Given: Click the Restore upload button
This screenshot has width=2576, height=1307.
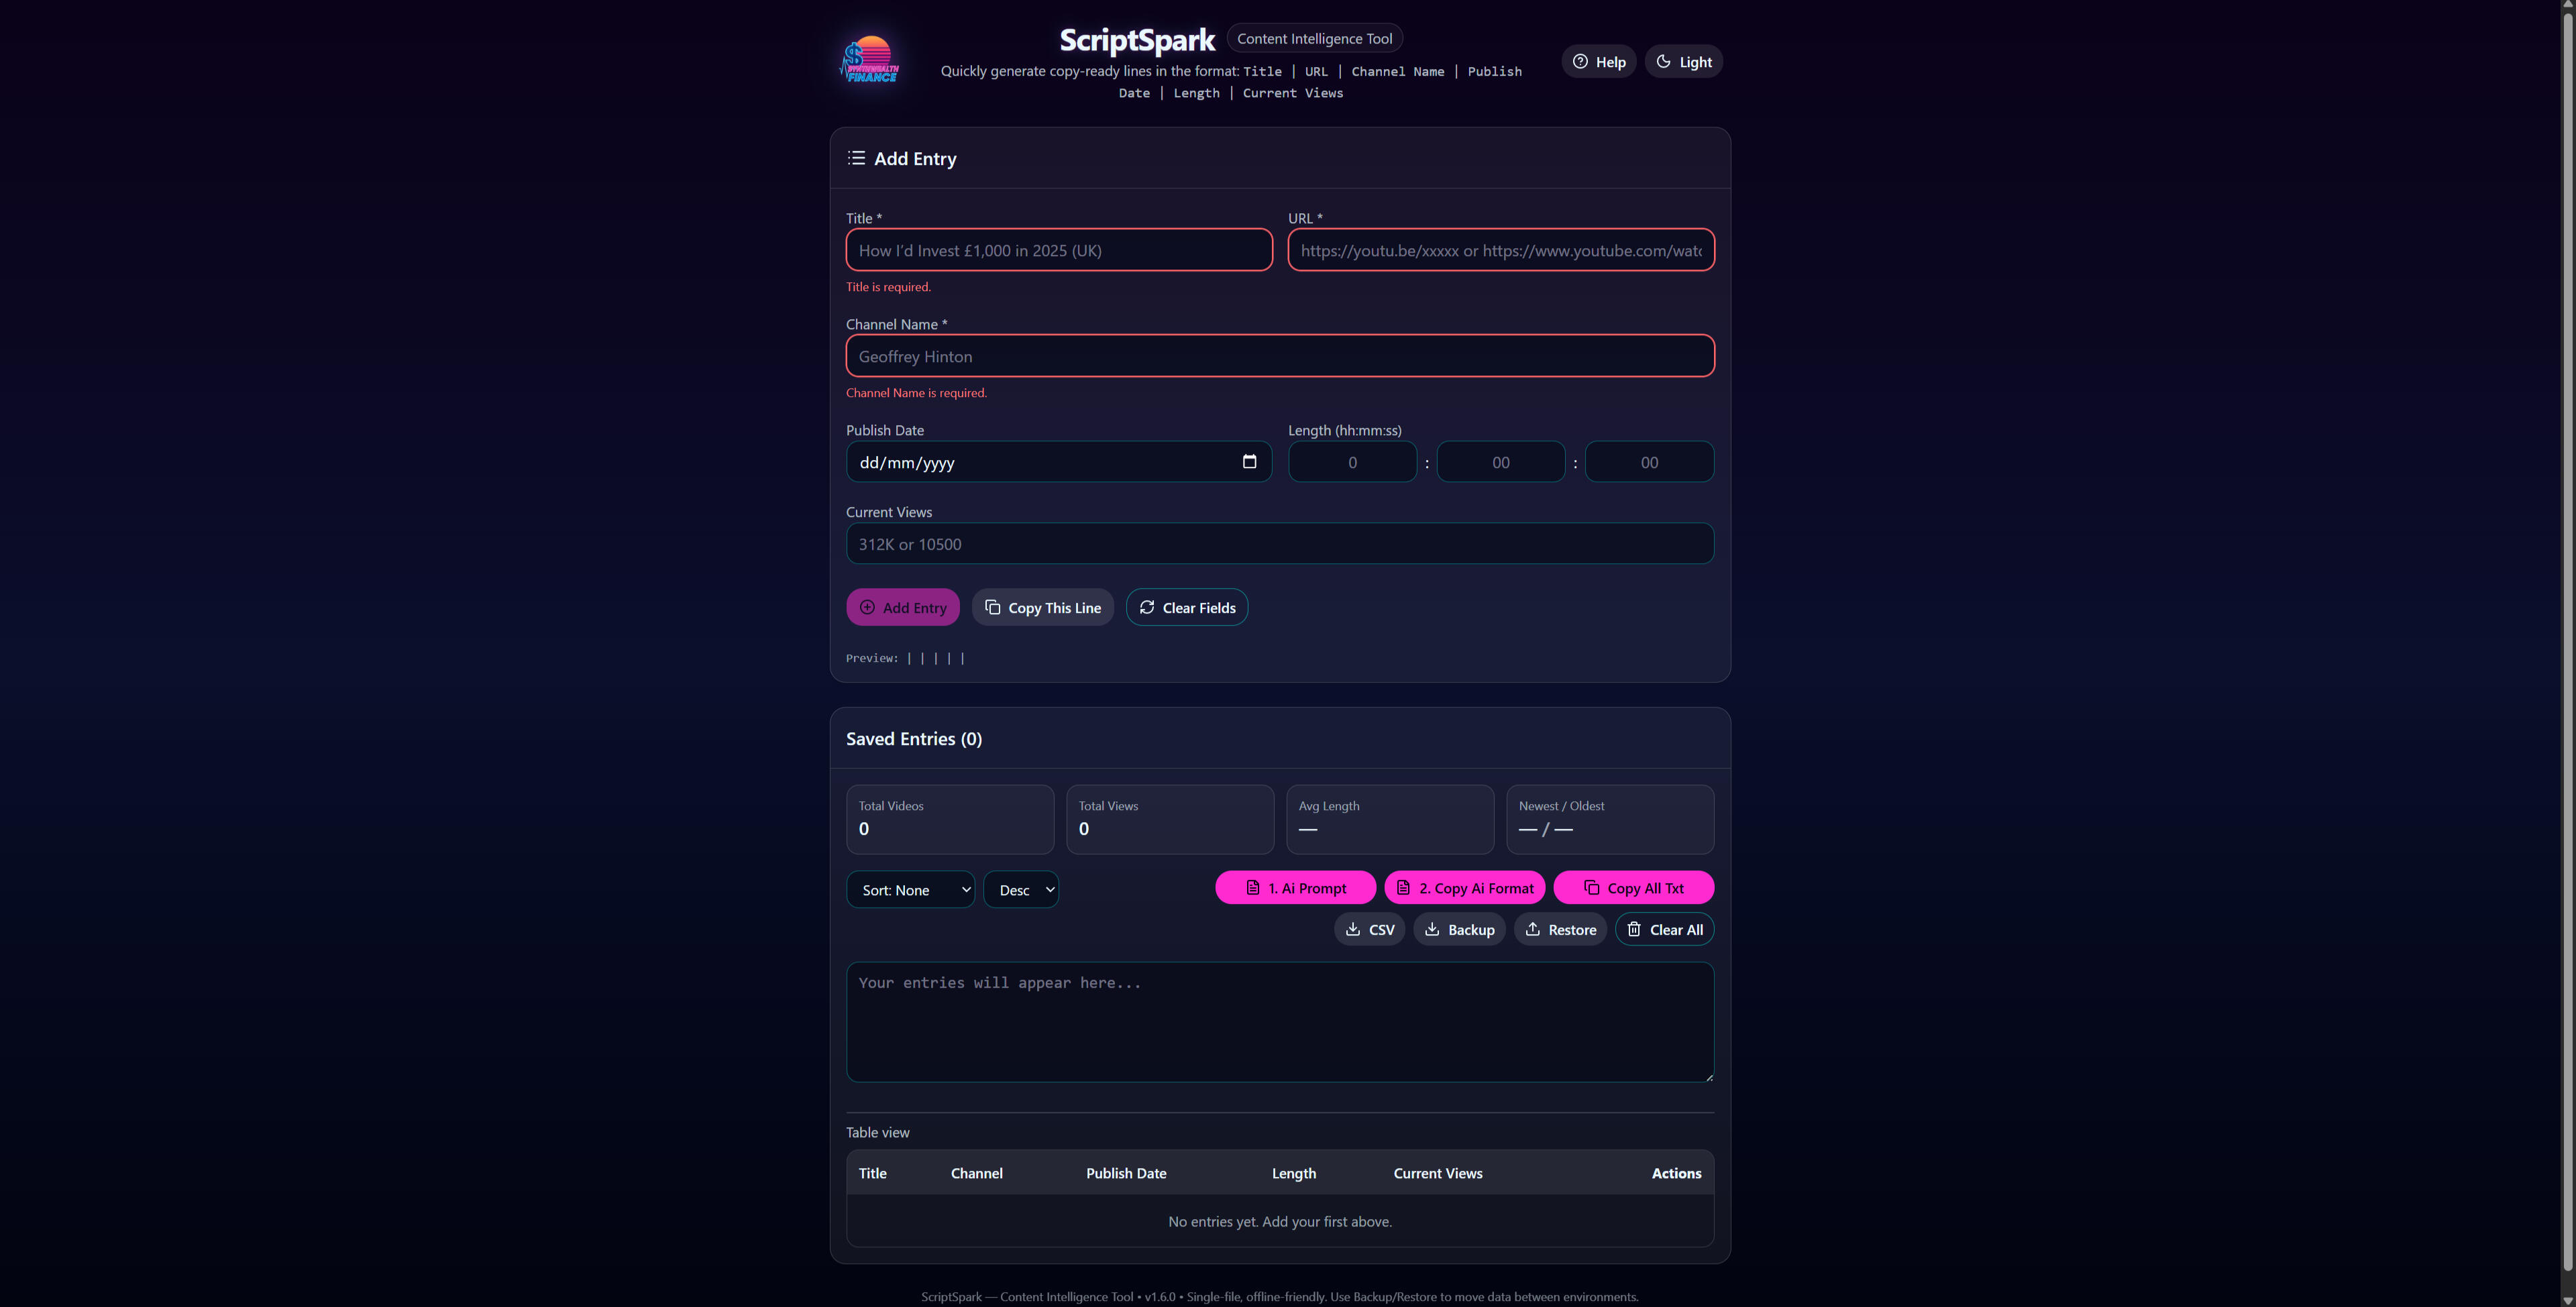Looking at the screenshot, I should pos(1560,930).
